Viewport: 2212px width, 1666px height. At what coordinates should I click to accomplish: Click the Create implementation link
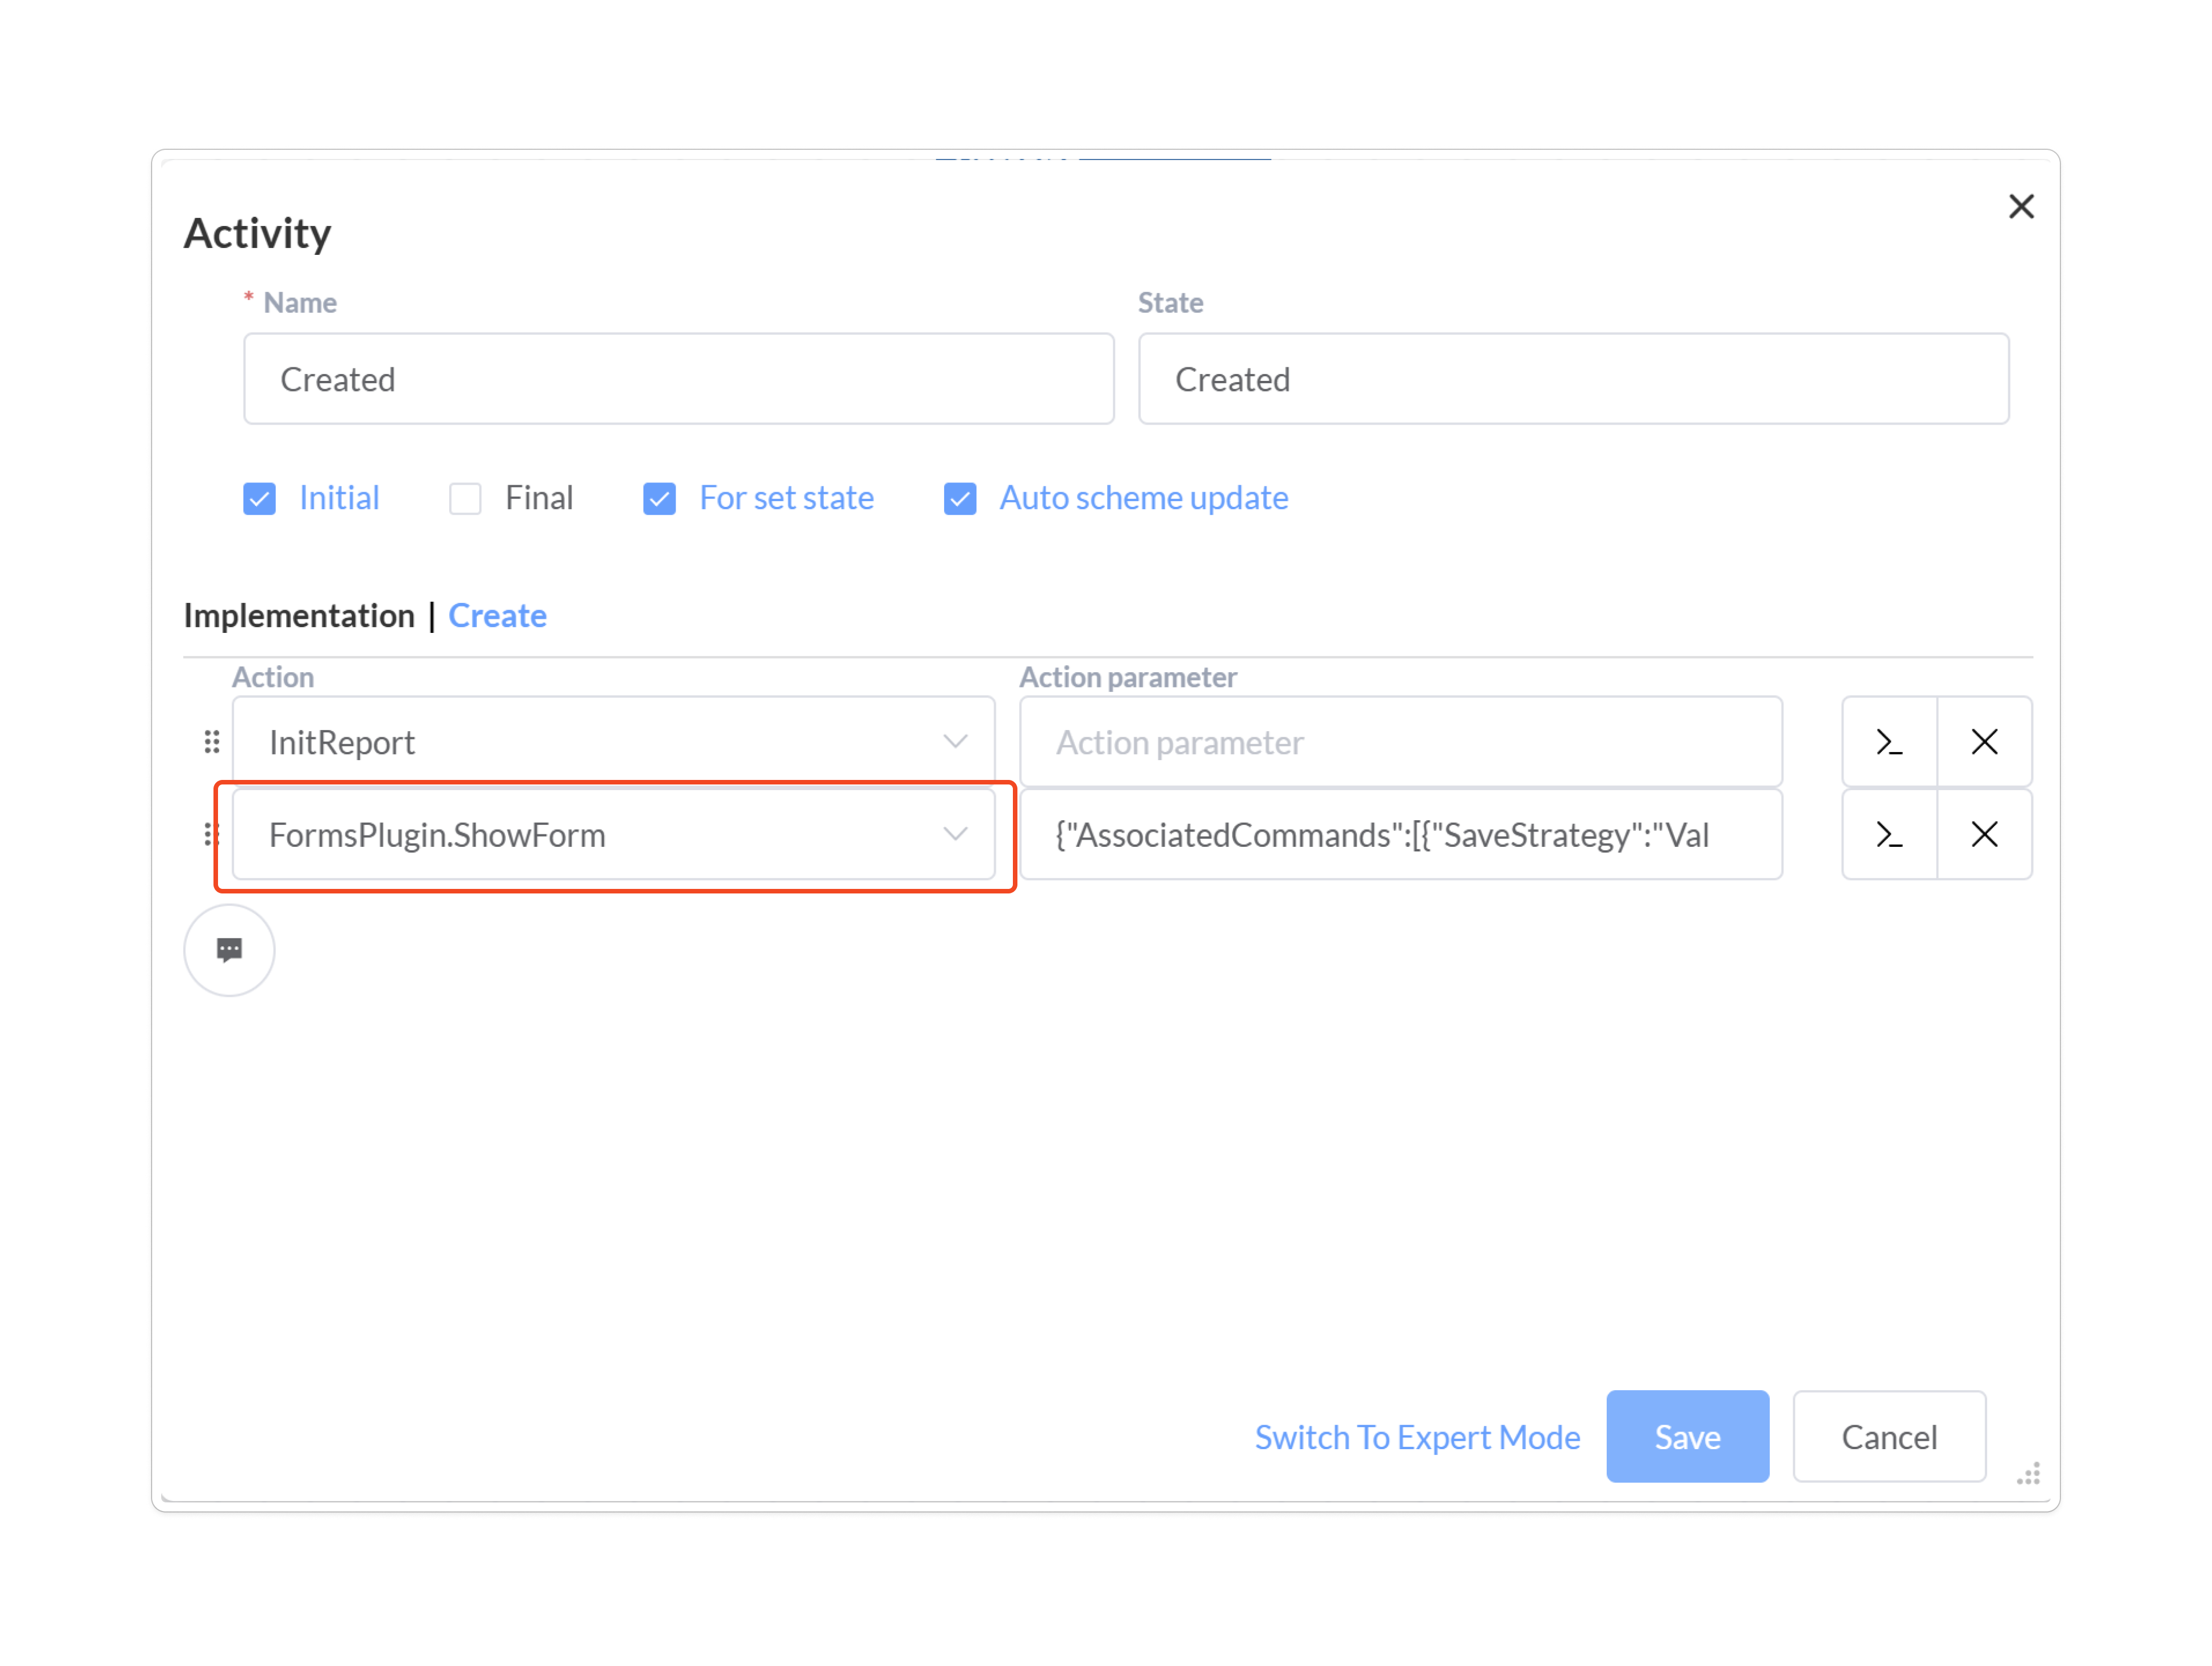coord(497,615)
